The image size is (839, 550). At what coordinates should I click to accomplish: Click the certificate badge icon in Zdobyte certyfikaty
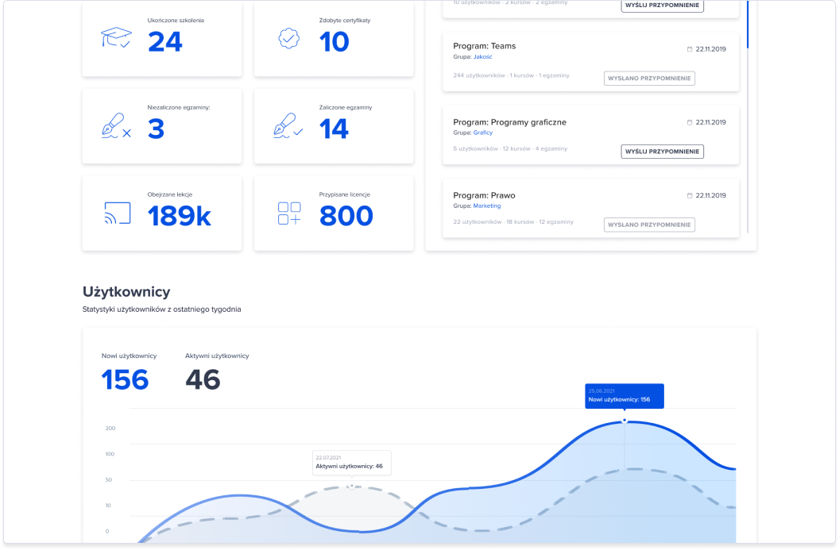288,38
